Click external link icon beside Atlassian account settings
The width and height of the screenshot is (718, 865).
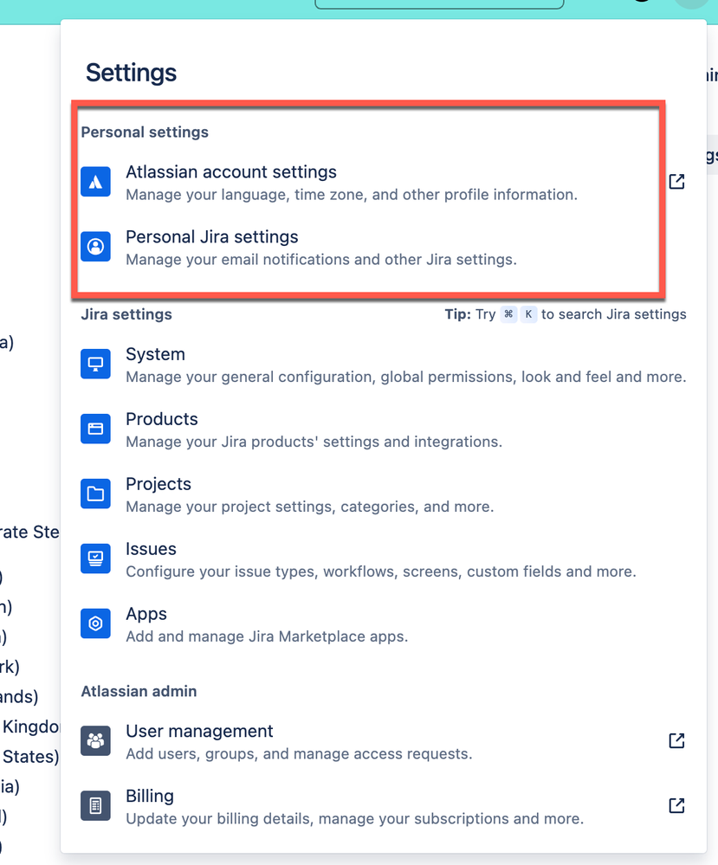[x=676, y=182]
